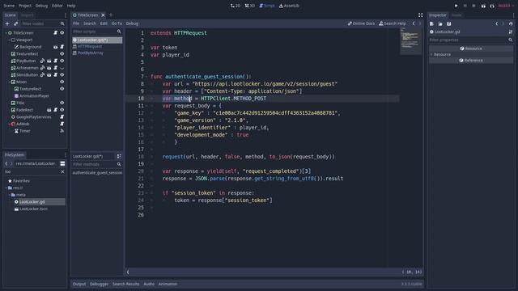The height and width of the screenshot is (291, 518).
Task: Show signals icon on Timer node
Action: [62, 131]
